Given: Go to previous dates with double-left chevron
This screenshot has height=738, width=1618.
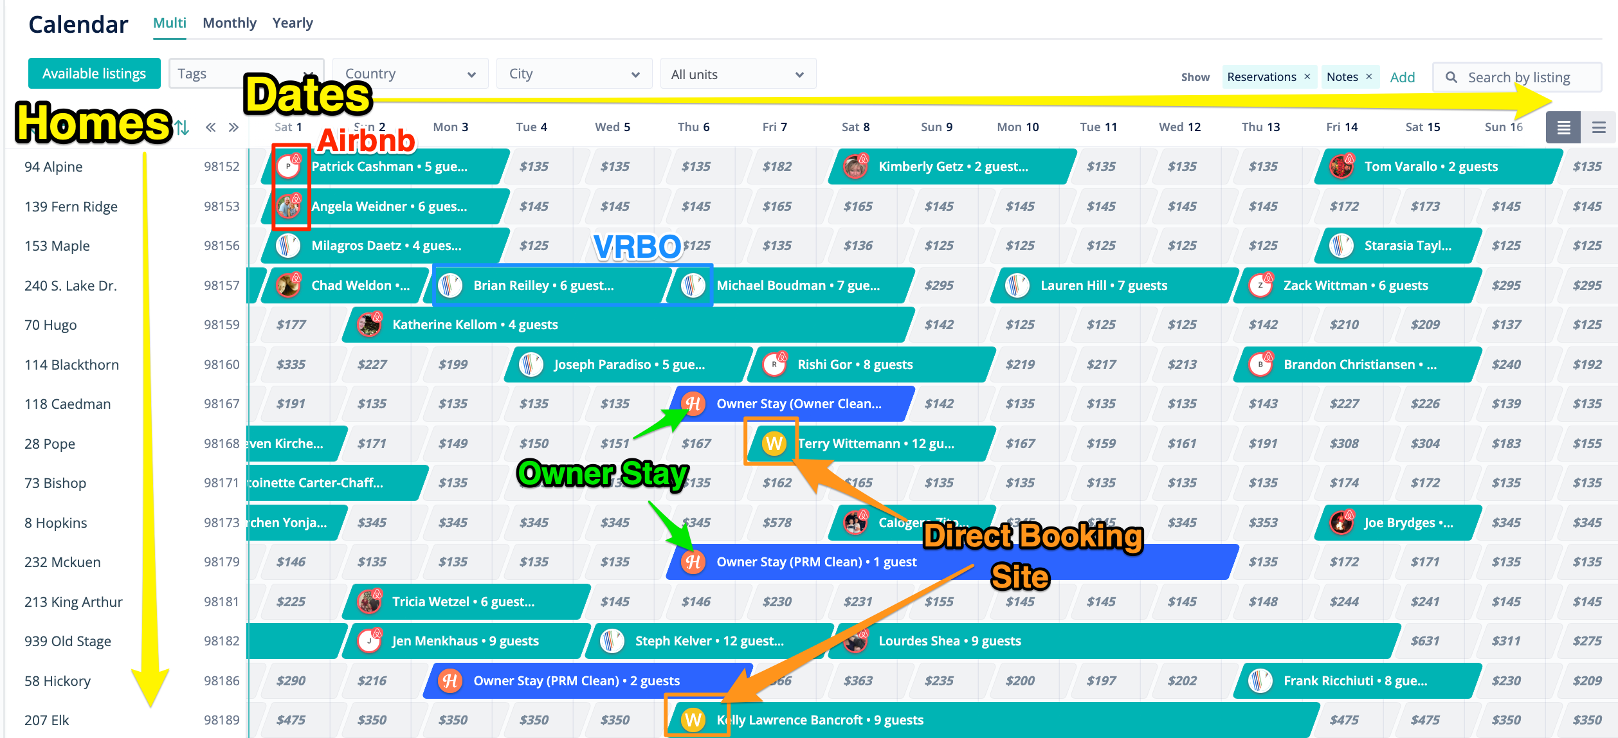Looking at the screenshot, I should point(210,127).
